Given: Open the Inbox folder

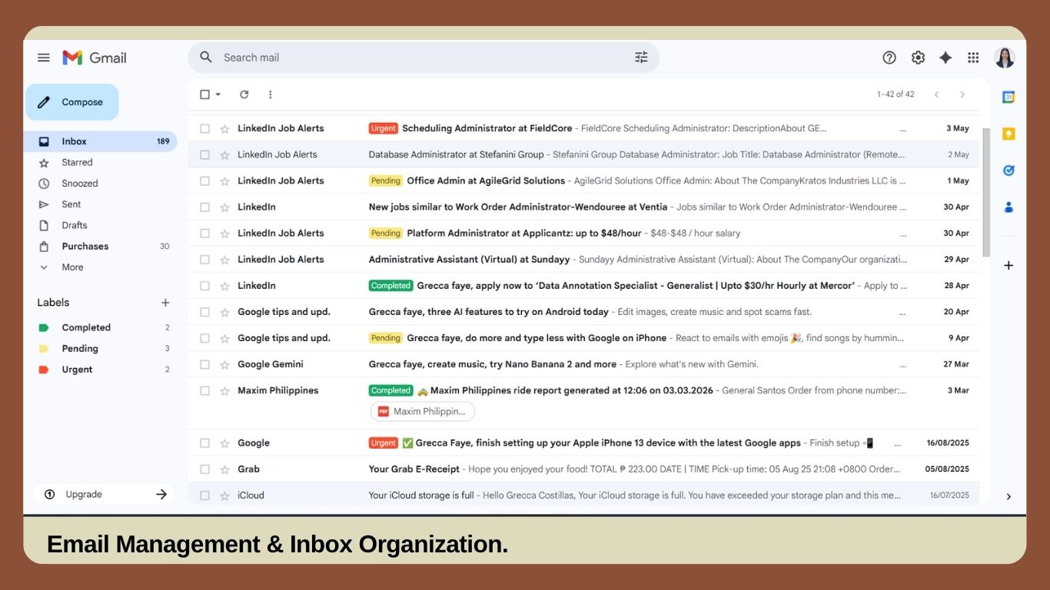Looking at the screenshot, I should [101, 141].
